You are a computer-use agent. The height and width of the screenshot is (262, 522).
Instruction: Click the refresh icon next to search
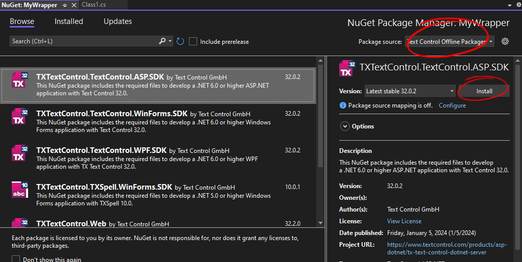180,41
